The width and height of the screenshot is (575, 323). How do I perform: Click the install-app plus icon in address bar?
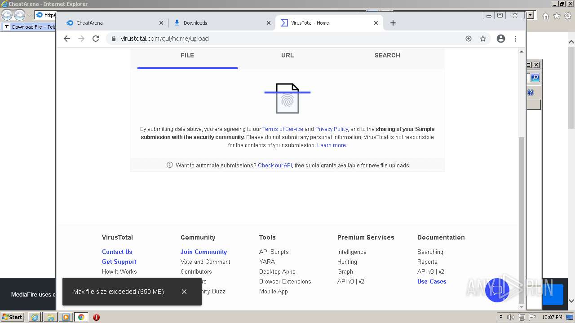[469, 39]
